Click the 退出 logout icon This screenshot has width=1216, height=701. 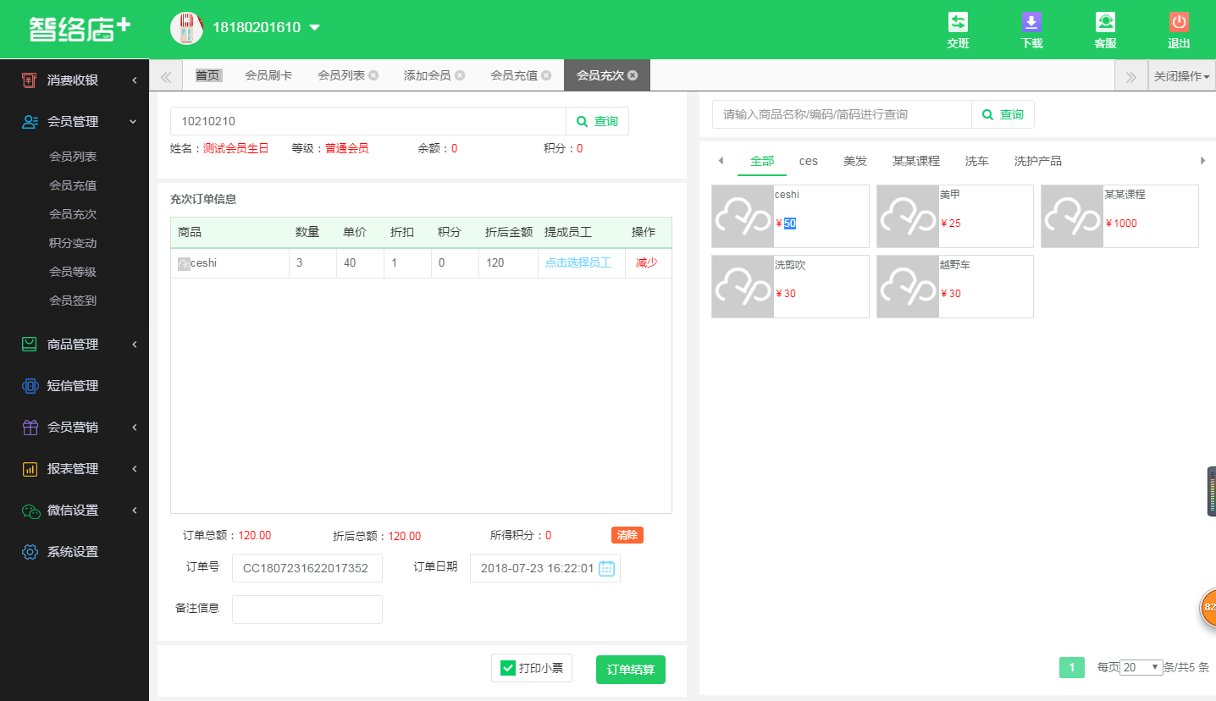pyautogui.click(x=1178, y=24)
